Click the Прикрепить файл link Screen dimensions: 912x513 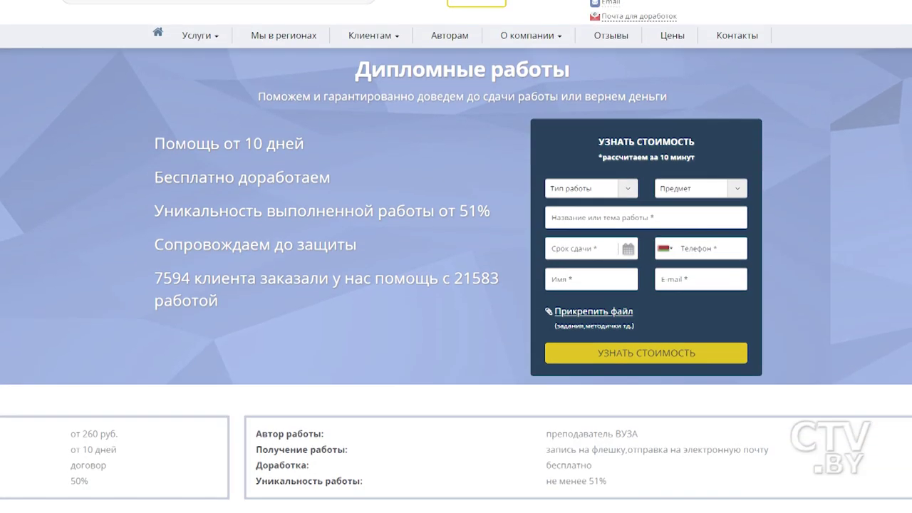(594, 311)
